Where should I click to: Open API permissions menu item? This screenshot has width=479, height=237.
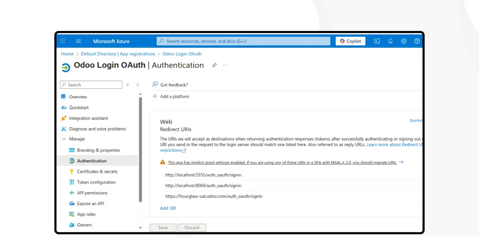click(92, 193)
